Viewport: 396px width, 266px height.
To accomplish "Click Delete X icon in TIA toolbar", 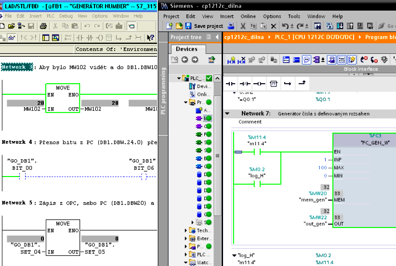I will click(274, 26).
